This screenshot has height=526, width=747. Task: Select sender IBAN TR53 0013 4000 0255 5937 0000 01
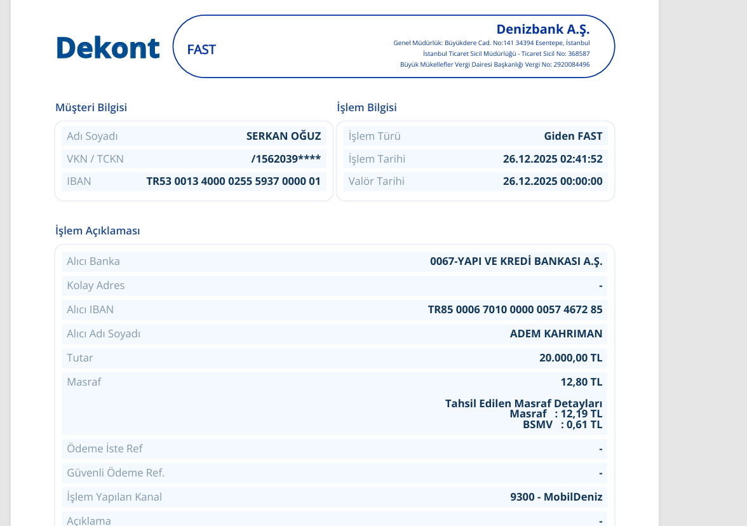point(234,181)
